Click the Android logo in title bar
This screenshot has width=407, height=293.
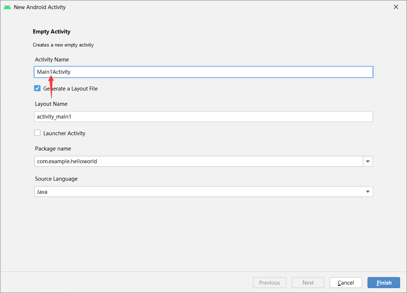tap(7, 7)
